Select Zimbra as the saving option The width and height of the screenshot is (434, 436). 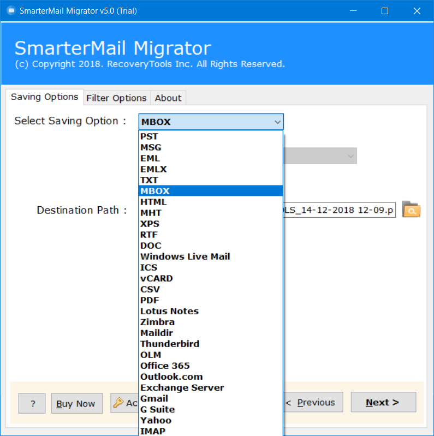tap(211, 322)
